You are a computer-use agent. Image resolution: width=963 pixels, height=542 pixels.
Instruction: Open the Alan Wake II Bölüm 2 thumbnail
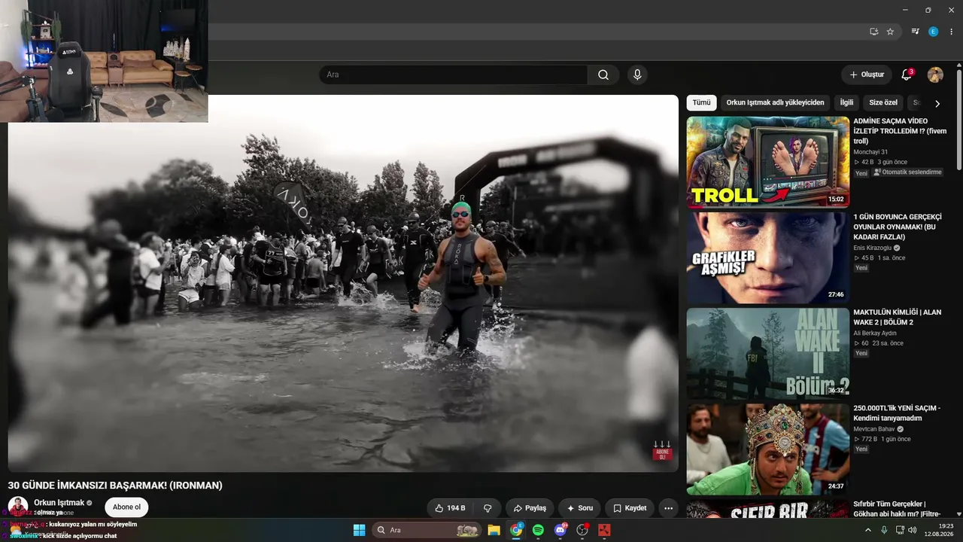pyautogui.click(x=768, y=354)
